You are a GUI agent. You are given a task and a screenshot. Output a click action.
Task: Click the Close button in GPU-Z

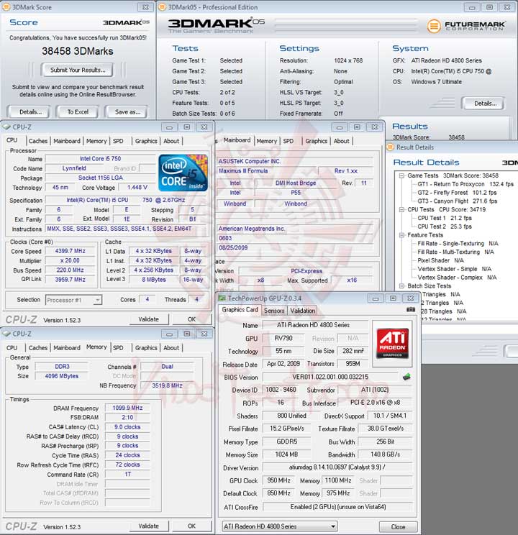click(x=398, y=527)
